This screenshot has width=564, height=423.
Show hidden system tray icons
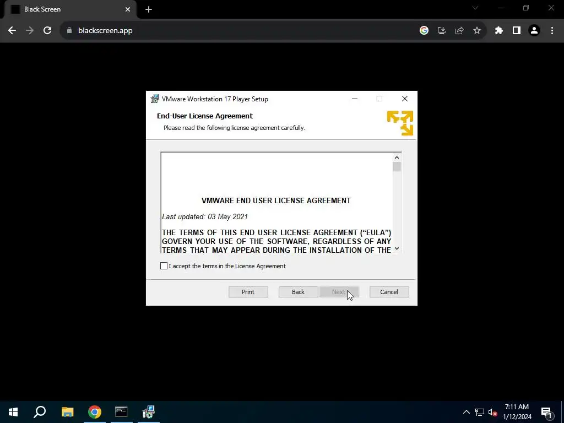[x=466, y=412]
